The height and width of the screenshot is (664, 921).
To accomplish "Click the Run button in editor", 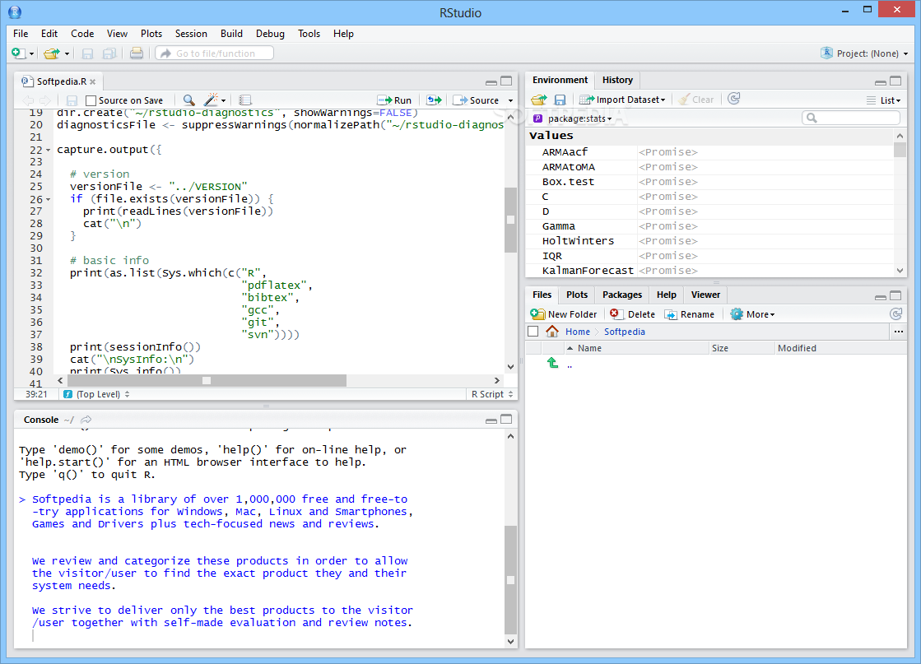I will 395,100.
